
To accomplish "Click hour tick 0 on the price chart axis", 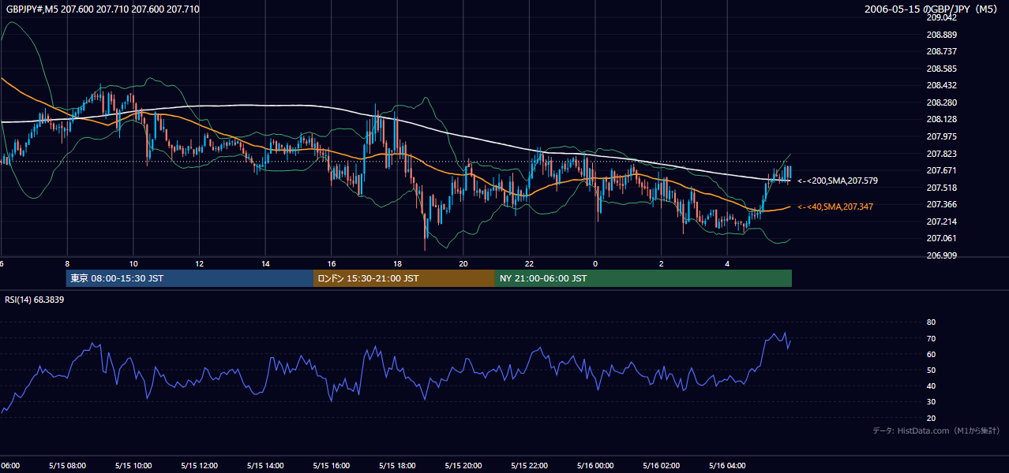I will pos(595,263).
